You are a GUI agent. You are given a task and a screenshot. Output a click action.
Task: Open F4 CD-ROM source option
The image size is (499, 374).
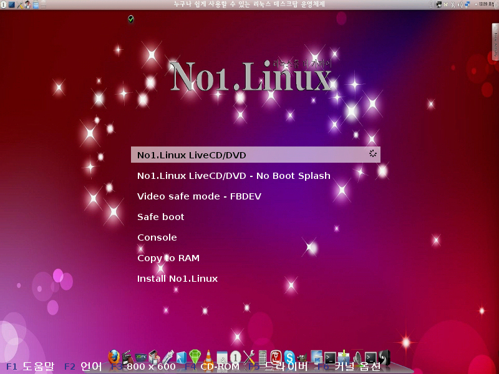212,367
